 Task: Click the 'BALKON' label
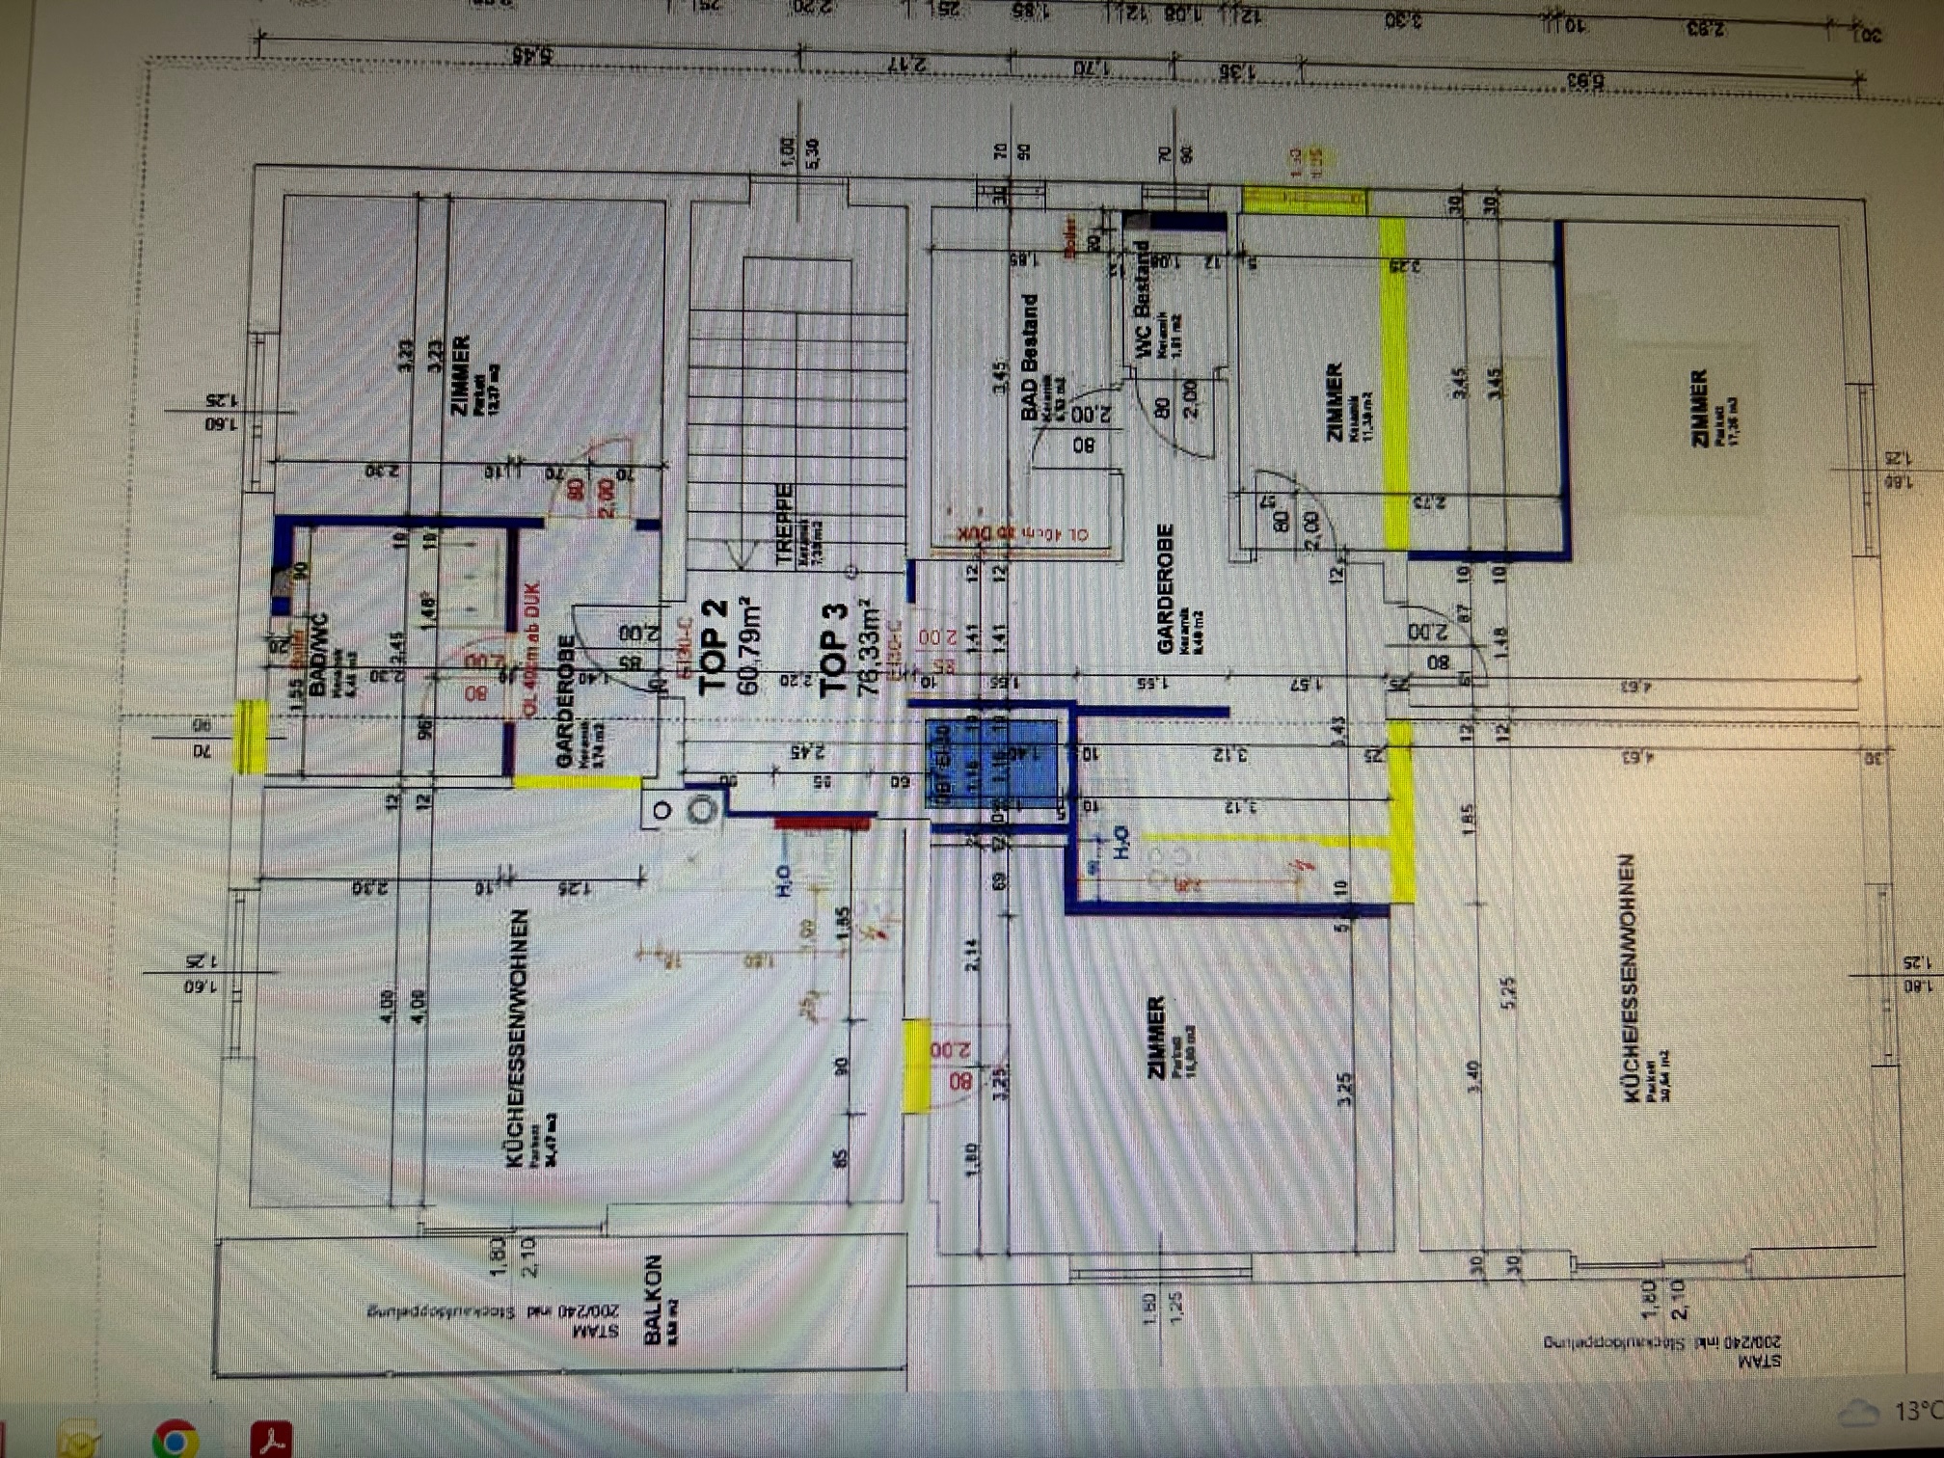click(653, 1300)
